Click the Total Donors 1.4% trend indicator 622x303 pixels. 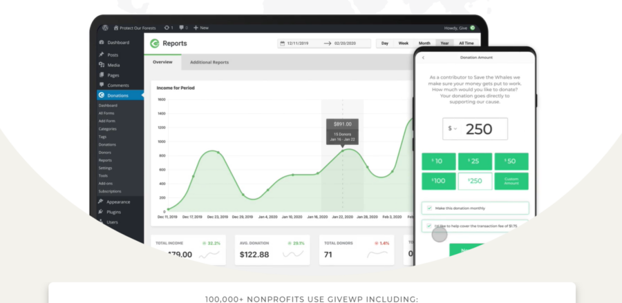pos(381,243)
